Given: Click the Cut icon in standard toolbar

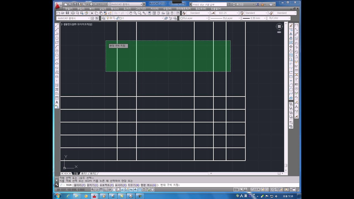Looking at the screenshot, I should point(92,13).
